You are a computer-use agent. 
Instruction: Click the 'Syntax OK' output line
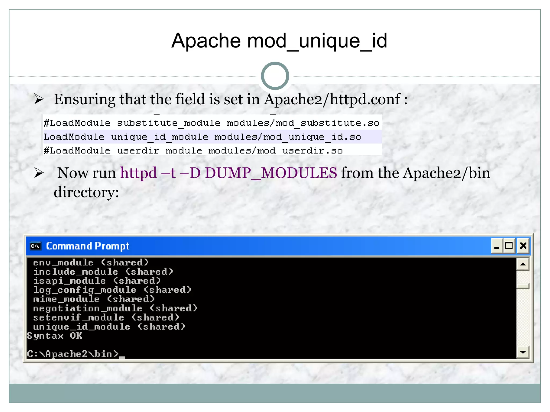click(55, 336)
